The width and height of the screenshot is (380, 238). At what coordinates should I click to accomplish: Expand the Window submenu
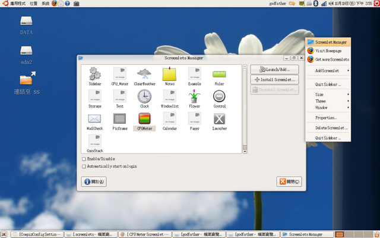click(328, 107)
